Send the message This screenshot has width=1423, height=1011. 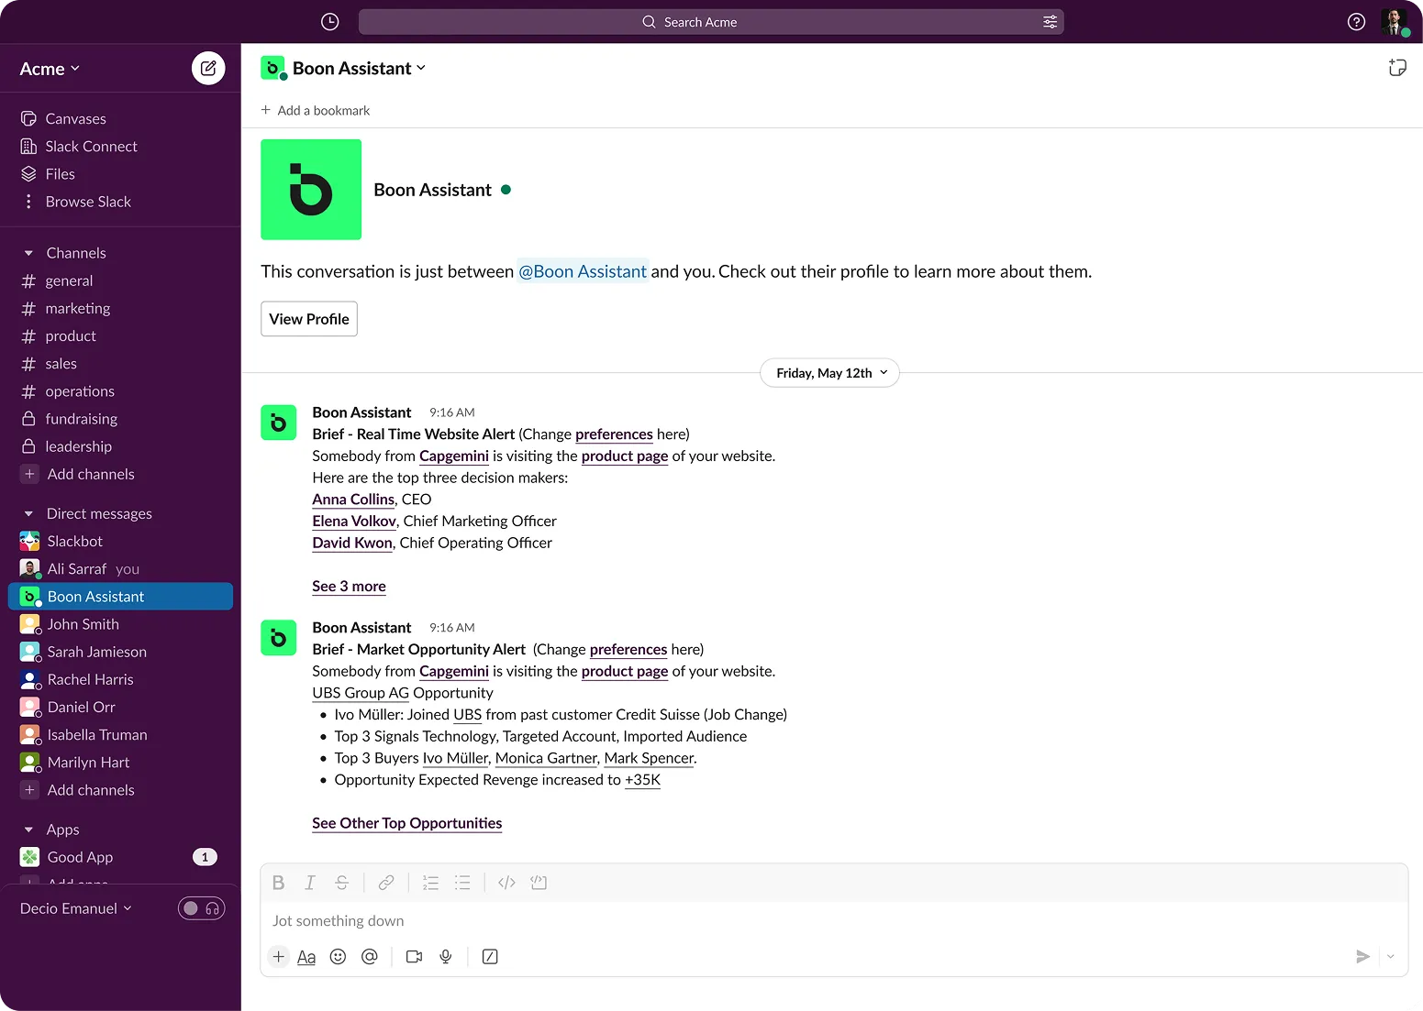(1362, 957)
